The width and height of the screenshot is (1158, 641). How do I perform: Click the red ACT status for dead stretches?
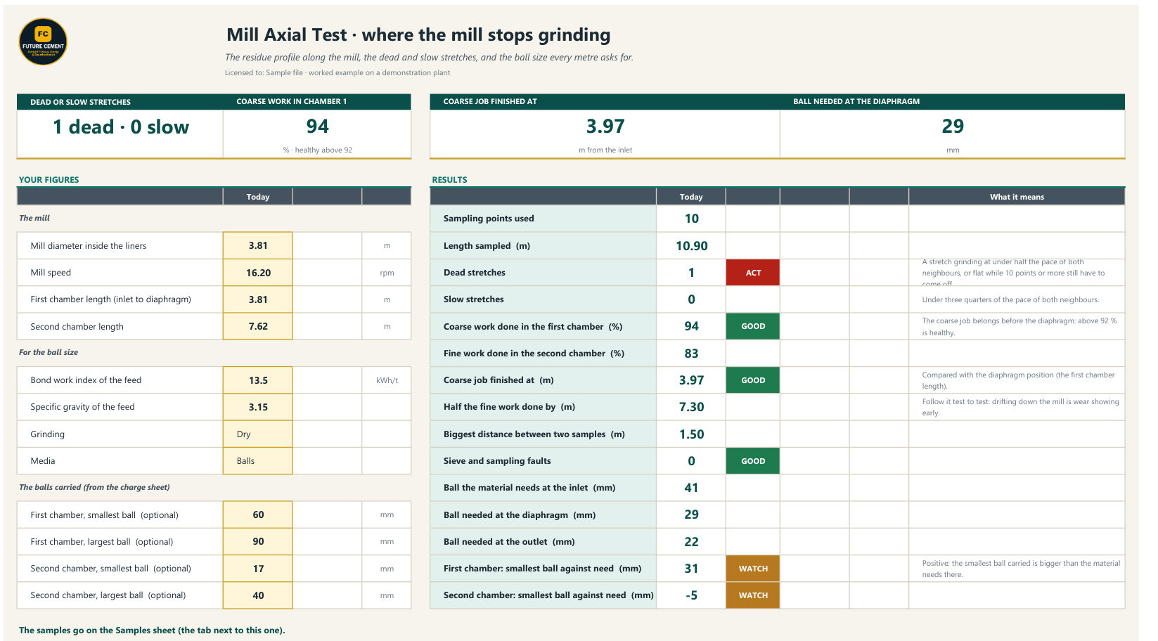[753, 273]
